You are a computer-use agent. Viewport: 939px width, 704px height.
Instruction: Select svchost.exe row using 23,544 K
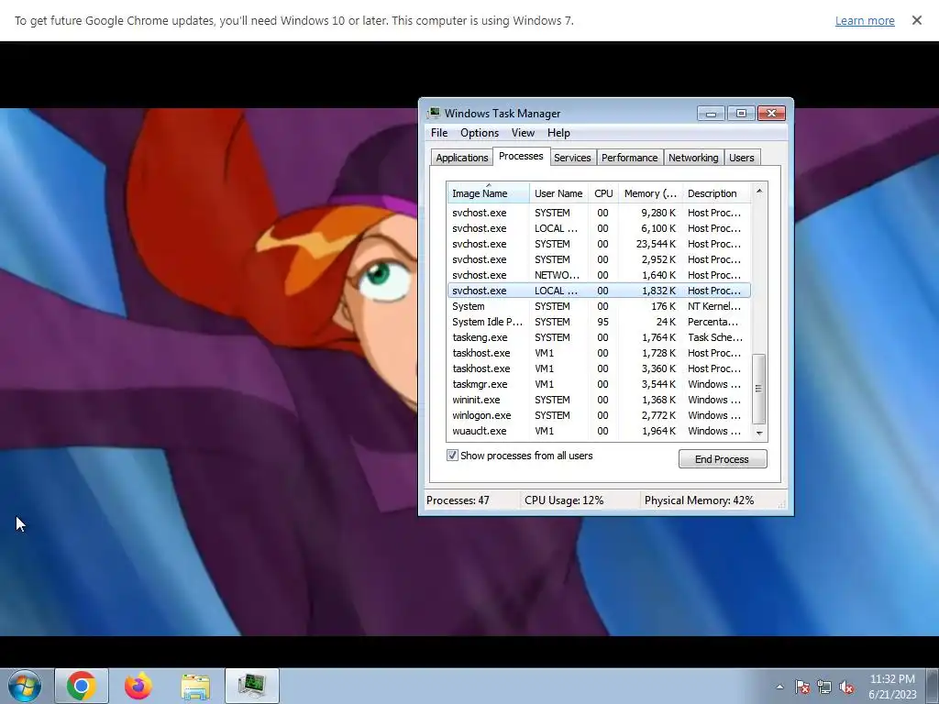pyautogui.click(x=599, y=244)
